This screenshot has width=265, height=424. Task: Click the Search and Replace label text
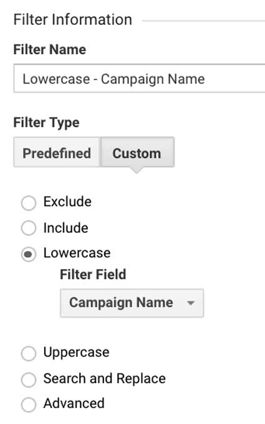(105, 379)
